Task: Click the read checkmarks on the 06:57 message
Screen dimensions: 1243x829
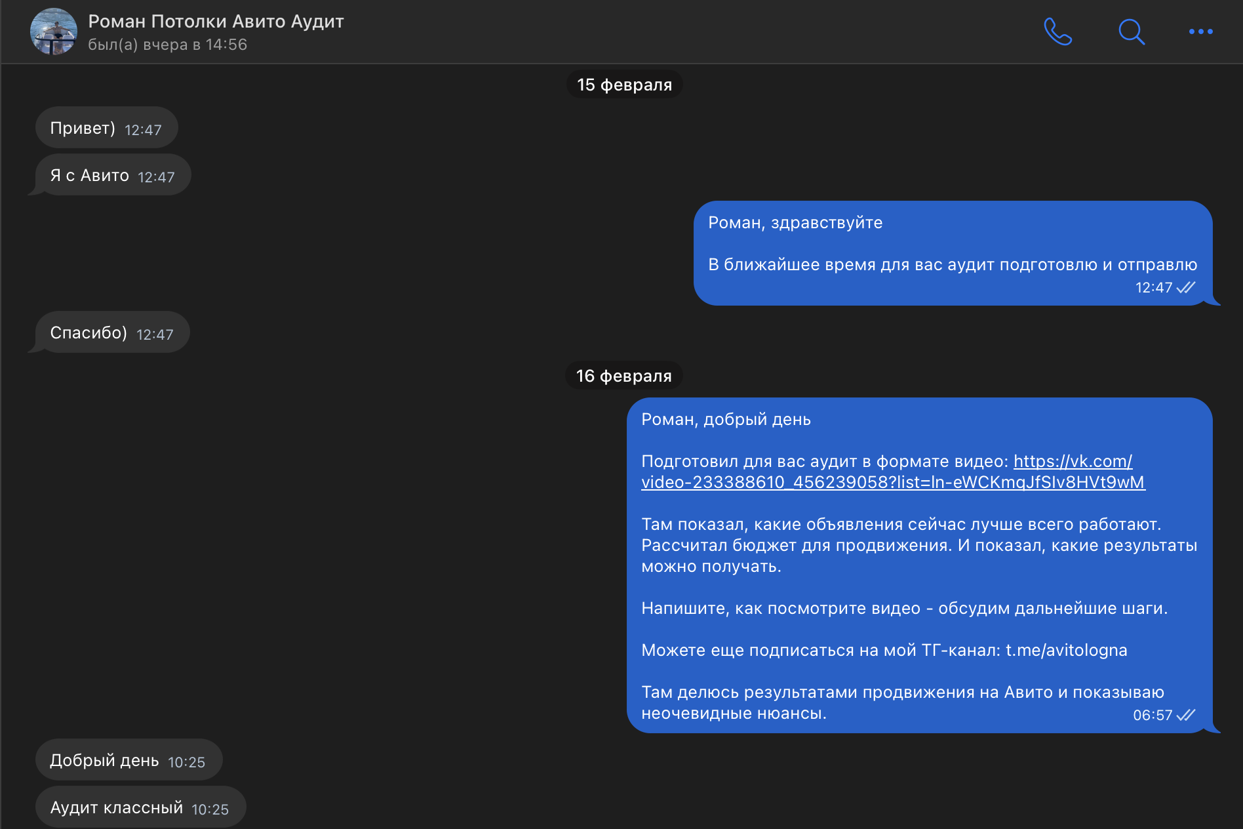Action: (x=1186, y=715)
